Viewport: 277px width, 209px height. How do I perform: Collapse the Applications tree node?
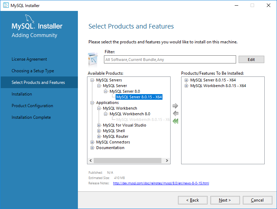point(92,103)
